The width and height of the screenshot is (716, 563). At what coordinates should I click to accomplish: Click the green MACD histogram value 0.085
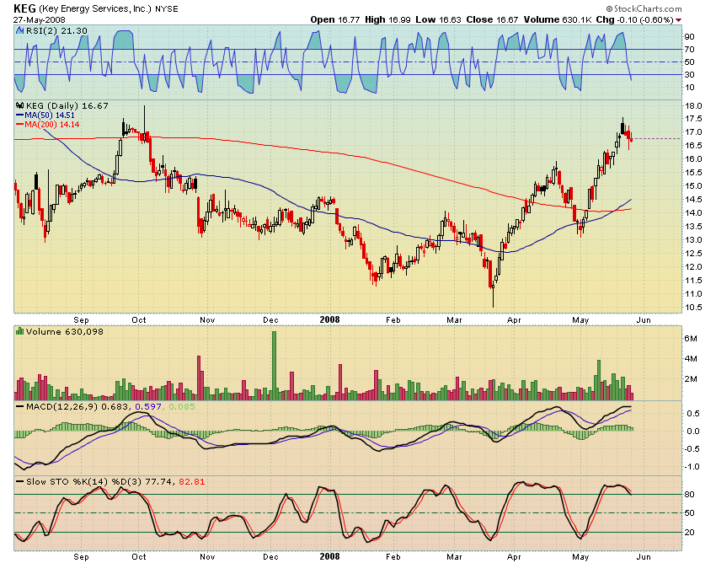coord(182,406)
